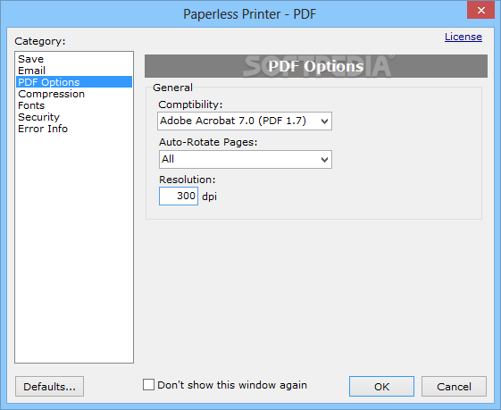Screen dimensions: 501x410
Task: Select the PDF Options category
Action: pos(74,82)
